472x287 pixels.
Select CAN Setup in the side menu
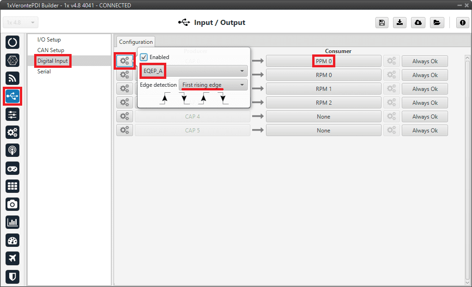coord(51,50)
